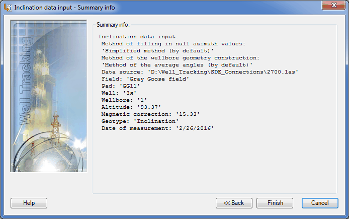
Task: Click the app icon in title bar
Action: click(x=8, y=8)
